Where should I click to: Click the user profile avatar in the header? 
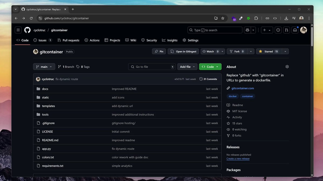click(304, 30)
